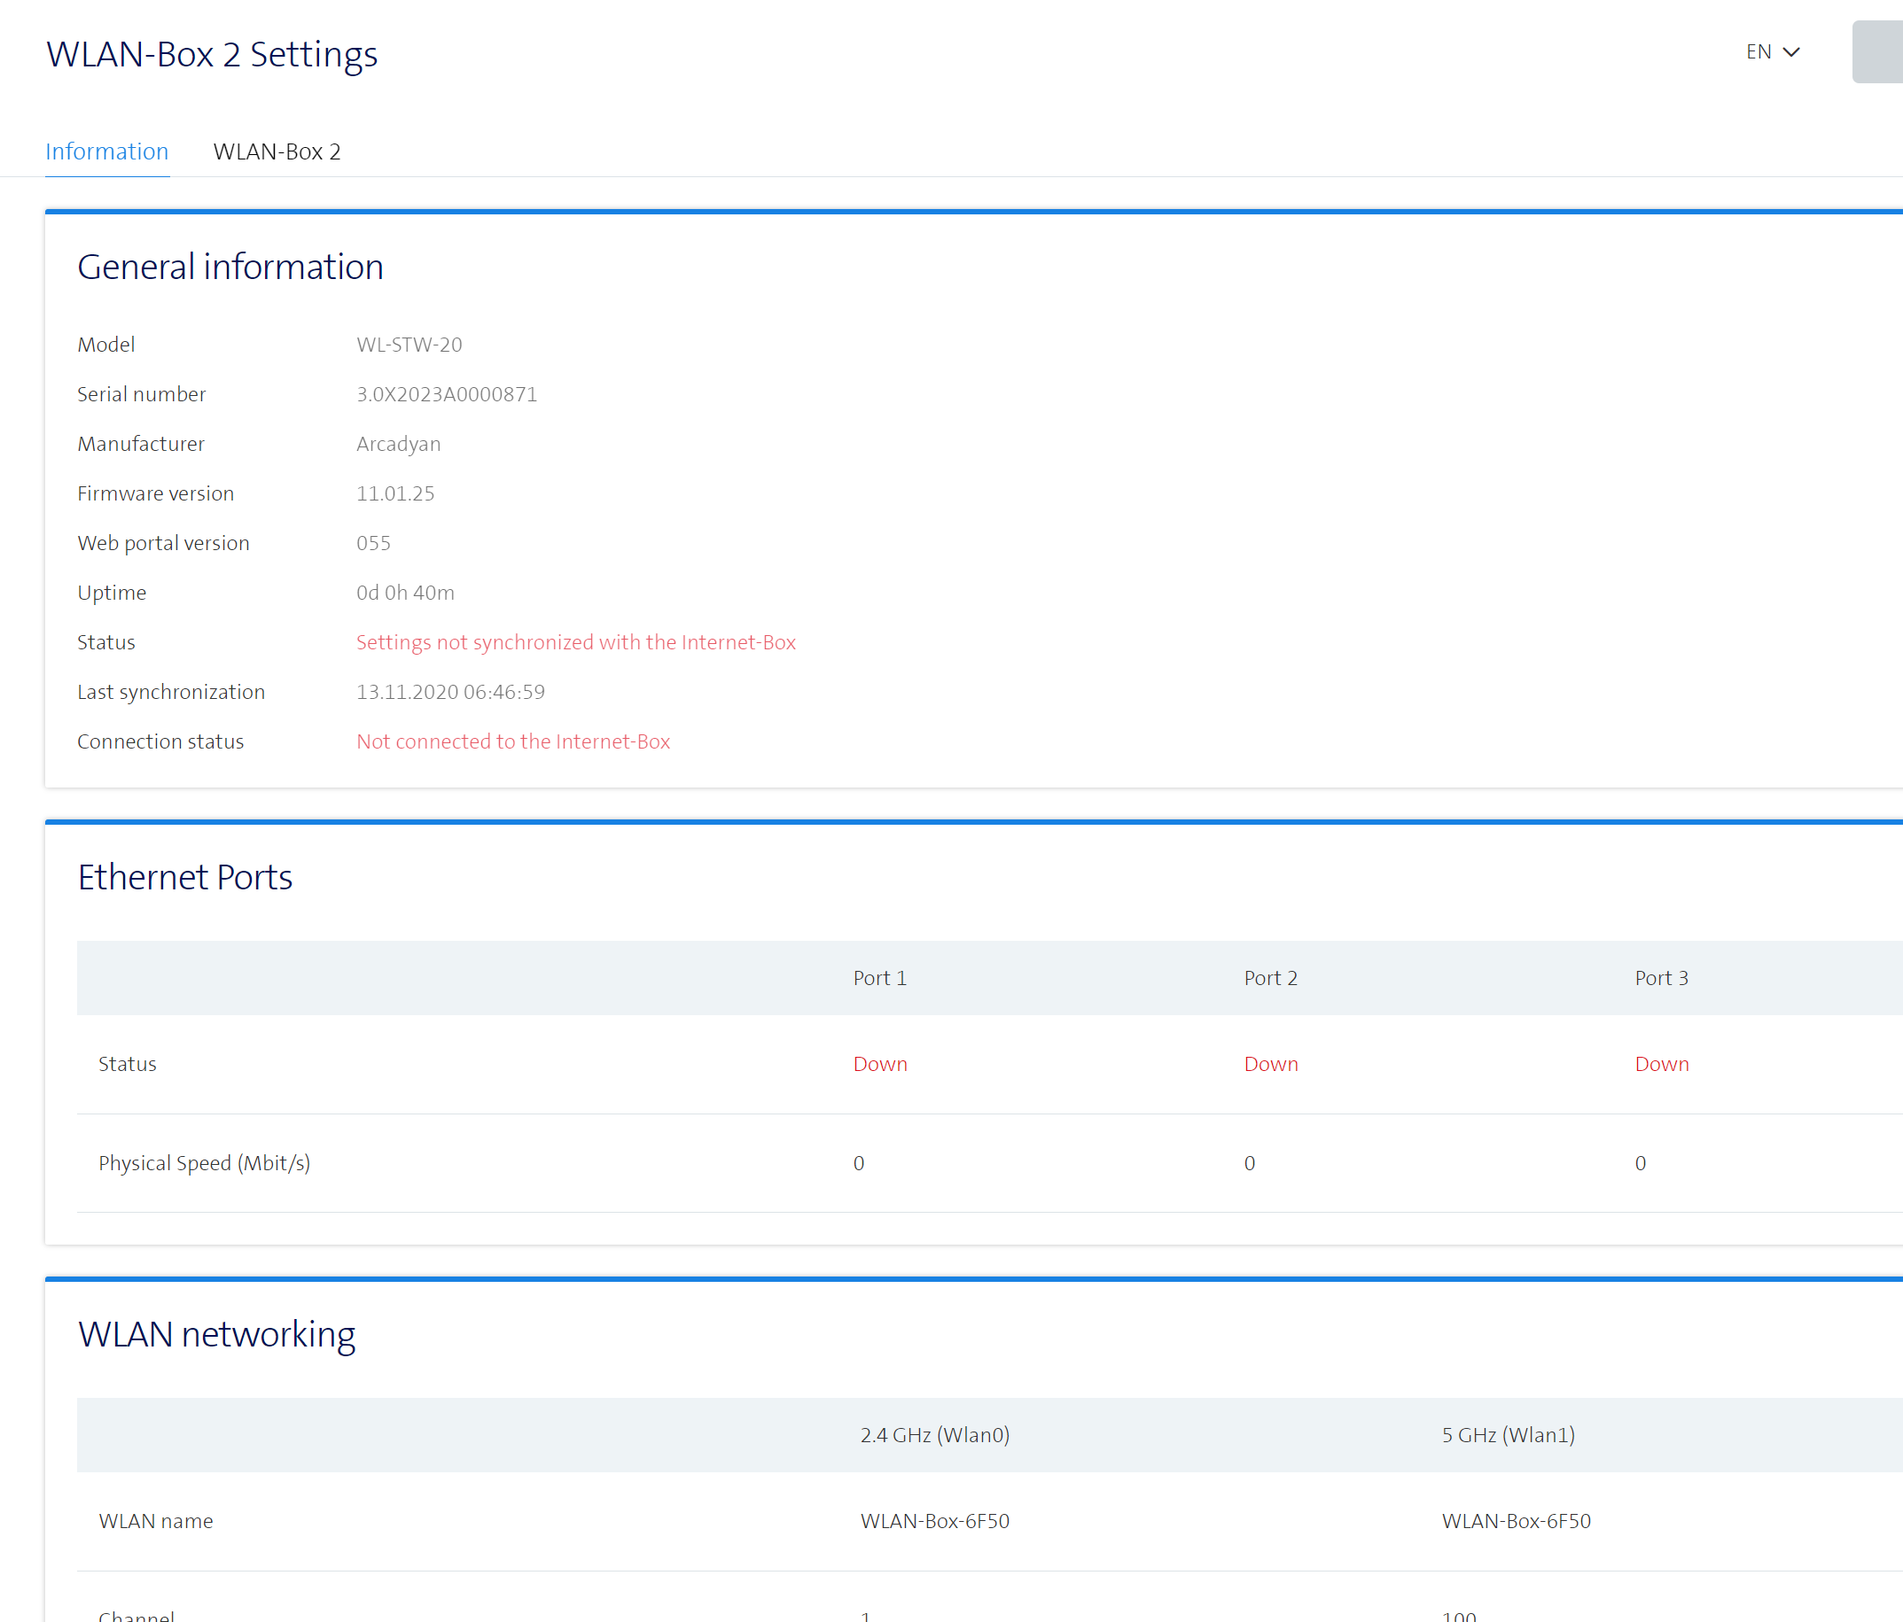
Task: Click the WLAN-Box 2 Settings page title
Action: [211, 54]
